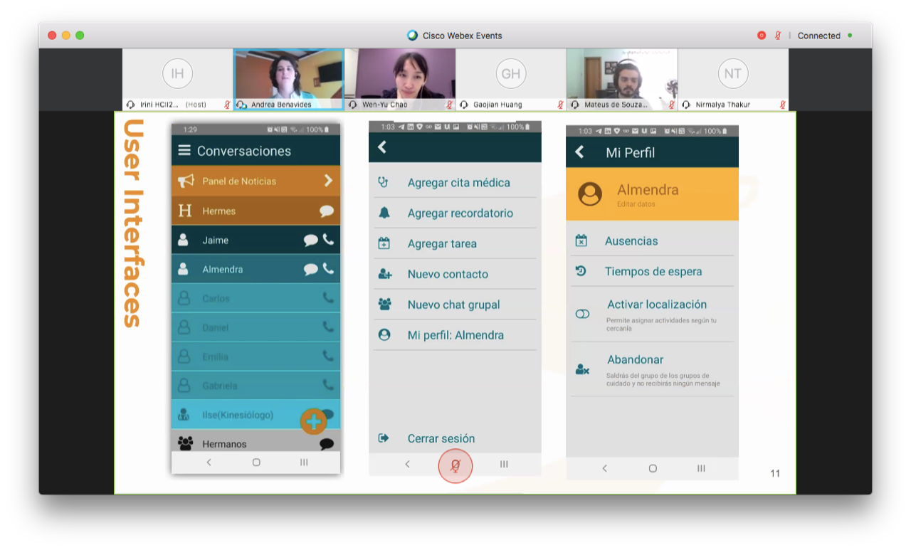Viewport: 911px width, 550px height.
Task: Click the Hermes conversation orange row
Action: click(x=256, y=211)
